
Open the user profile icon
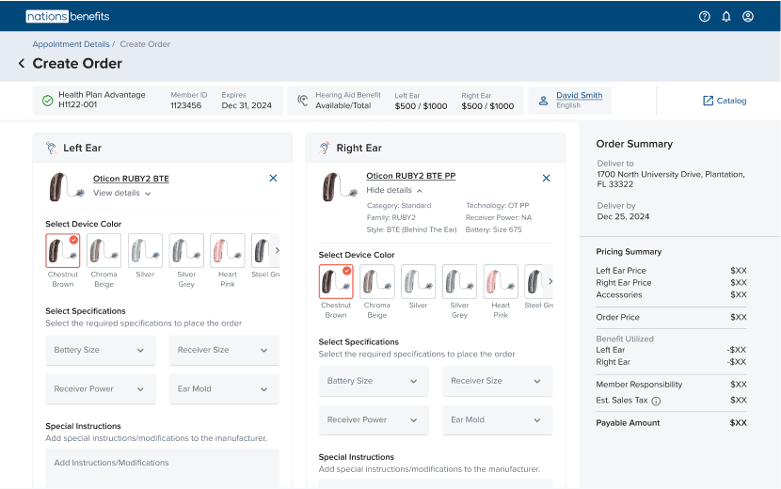(748, 16)
